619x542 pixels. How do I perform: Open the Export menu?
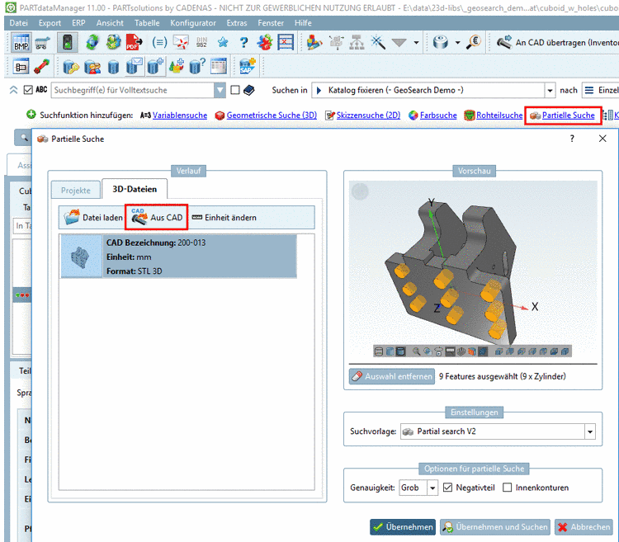(x=50, y=23)
